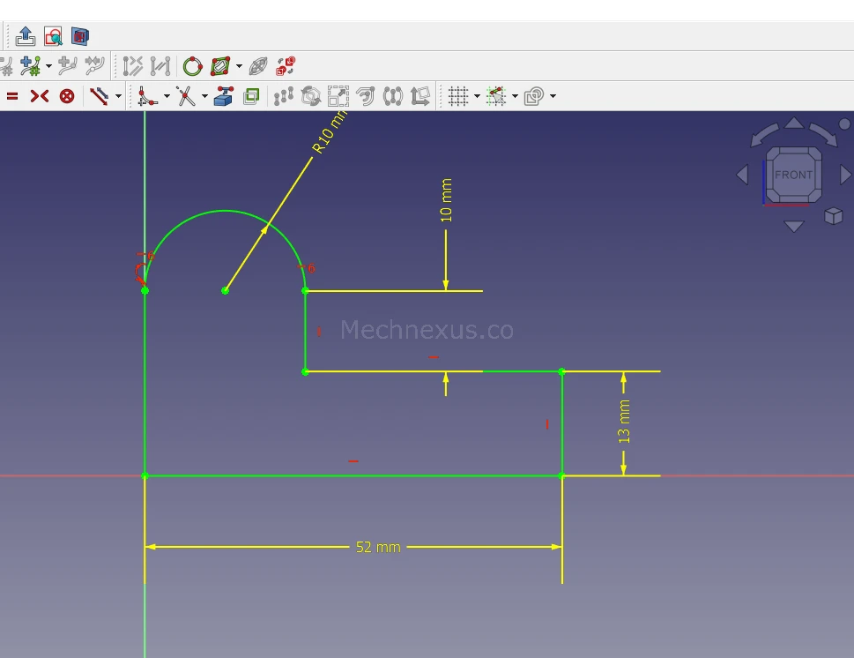854x658 pixels.
Task: Expand the fillet tool dropdown arrow
Action: click(x=166, y=96)
